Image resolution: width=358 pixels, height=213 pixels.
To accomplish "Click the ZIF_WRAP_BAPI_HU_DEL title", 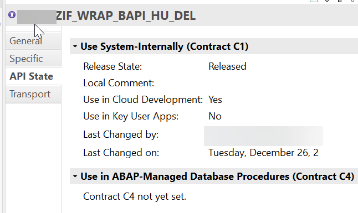I will tap(126, 15).
